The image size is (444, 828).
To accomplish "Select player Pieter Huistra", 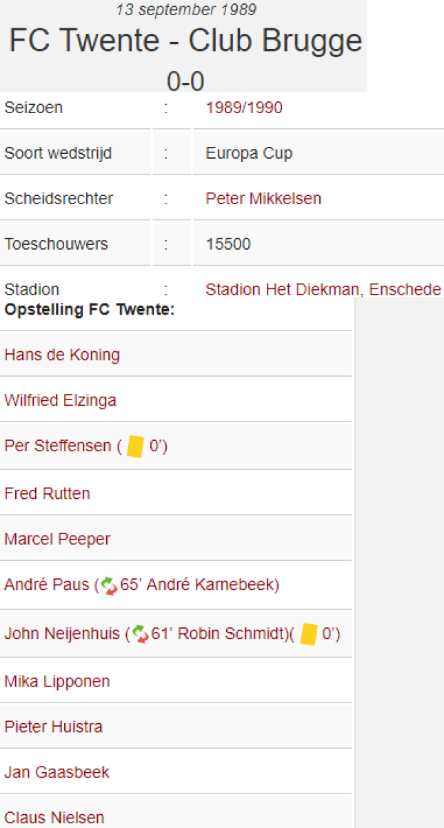I will click(x=53, y=727).
